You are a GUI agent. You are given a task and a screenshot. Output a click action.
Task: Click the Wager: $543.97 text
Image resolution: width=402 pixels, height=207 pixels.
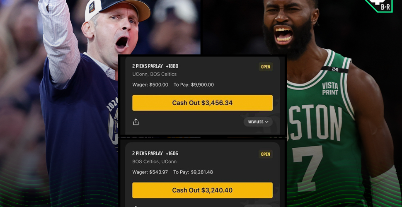(x=150, y=172)
